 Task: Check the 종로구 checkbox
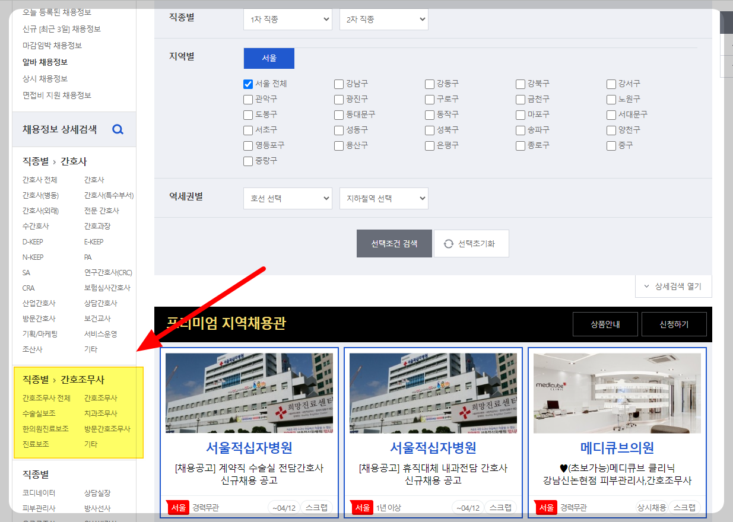pos(521,145)
